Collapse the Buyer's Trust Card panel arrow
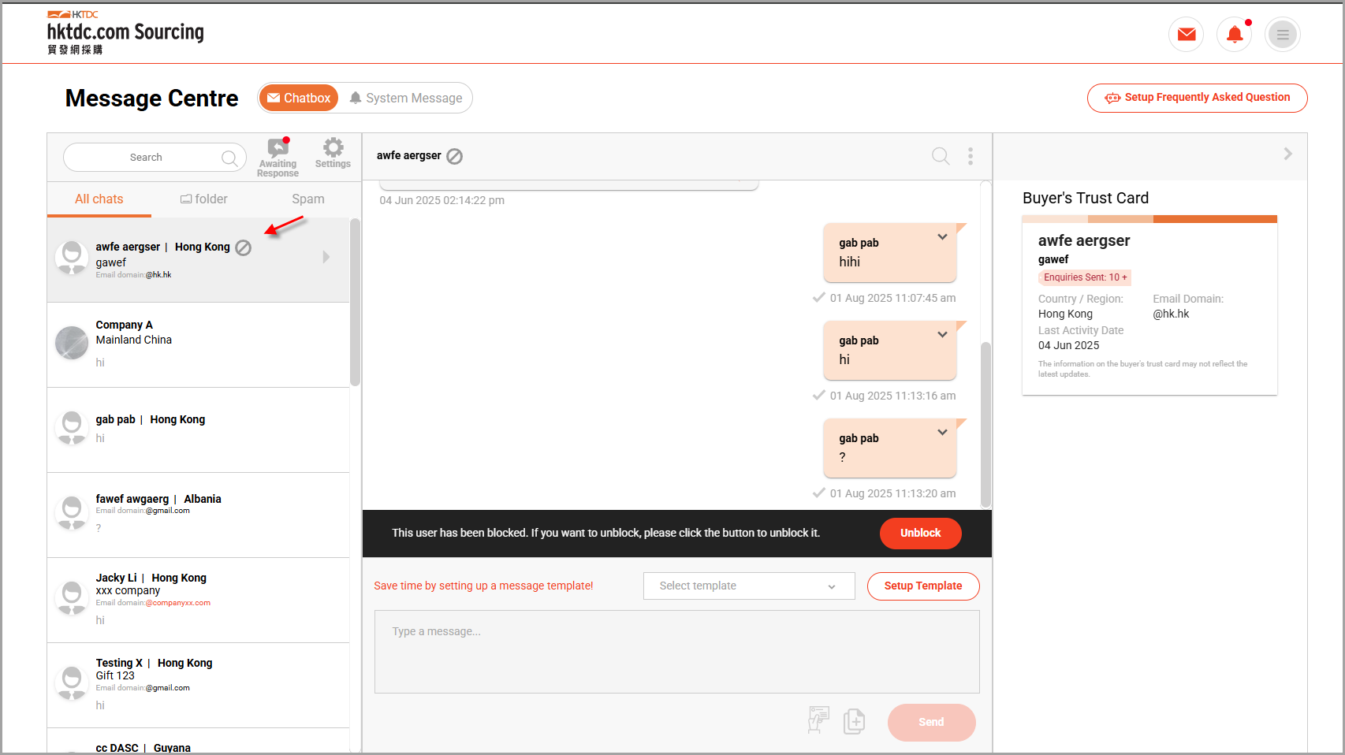1345x755 pixels. coord(1287,154)
